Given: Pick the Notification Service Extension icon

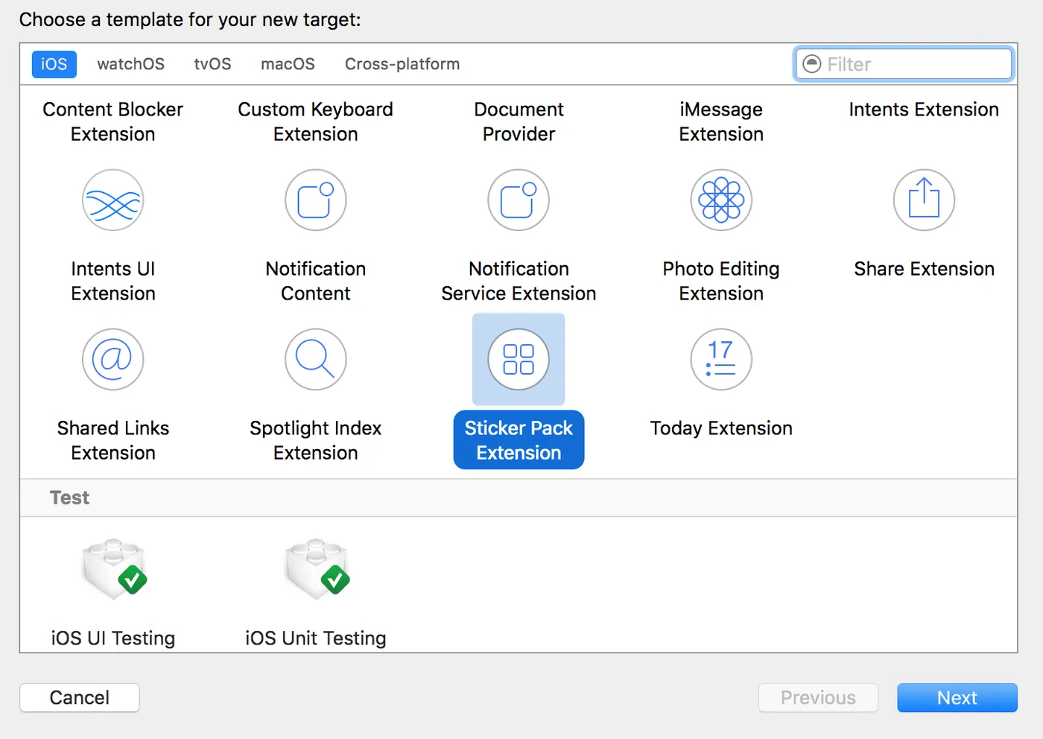Looking at the screenshot, I should [x=519, y=200].
